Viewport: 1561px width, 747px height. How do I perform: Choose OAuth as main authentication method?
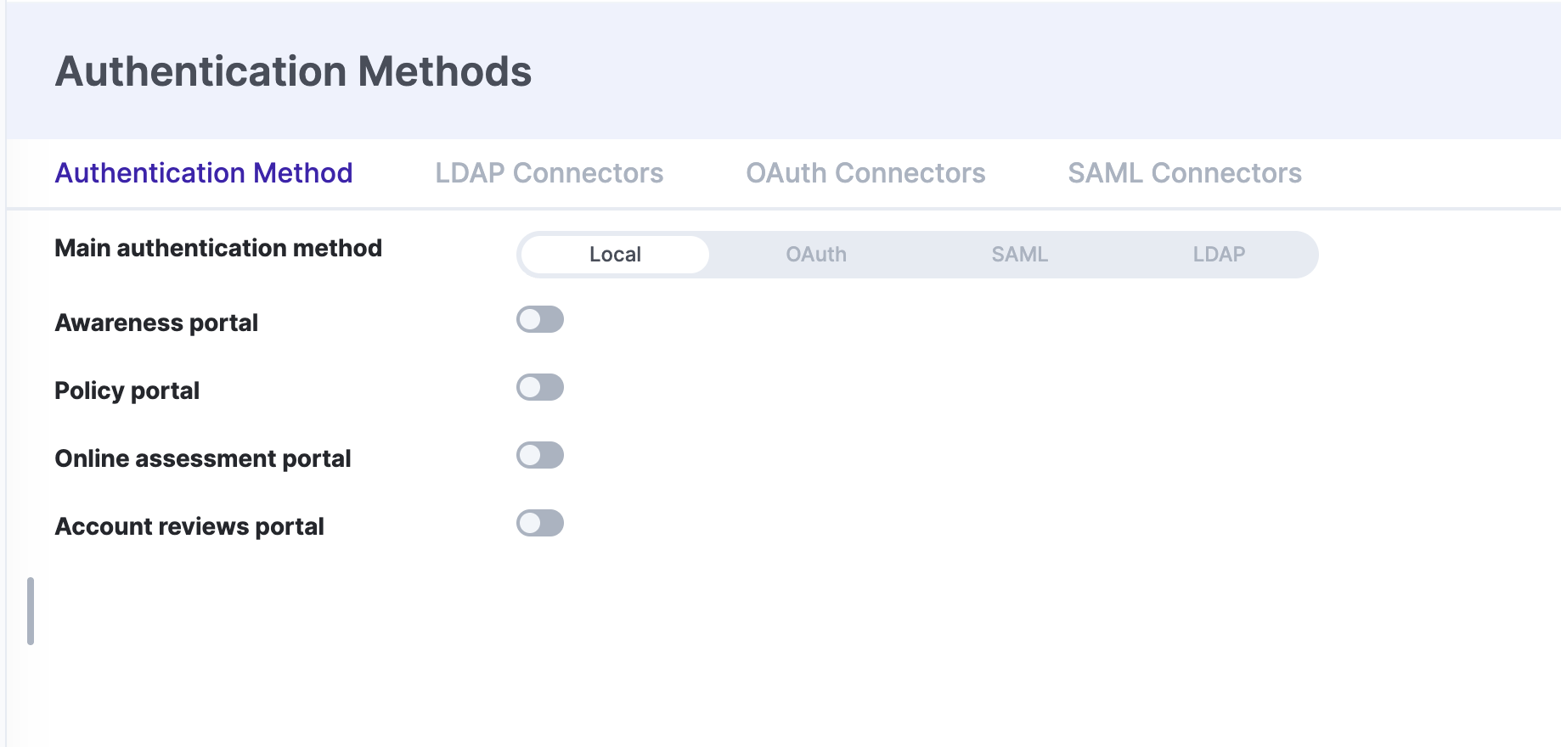tap(815, 255)
